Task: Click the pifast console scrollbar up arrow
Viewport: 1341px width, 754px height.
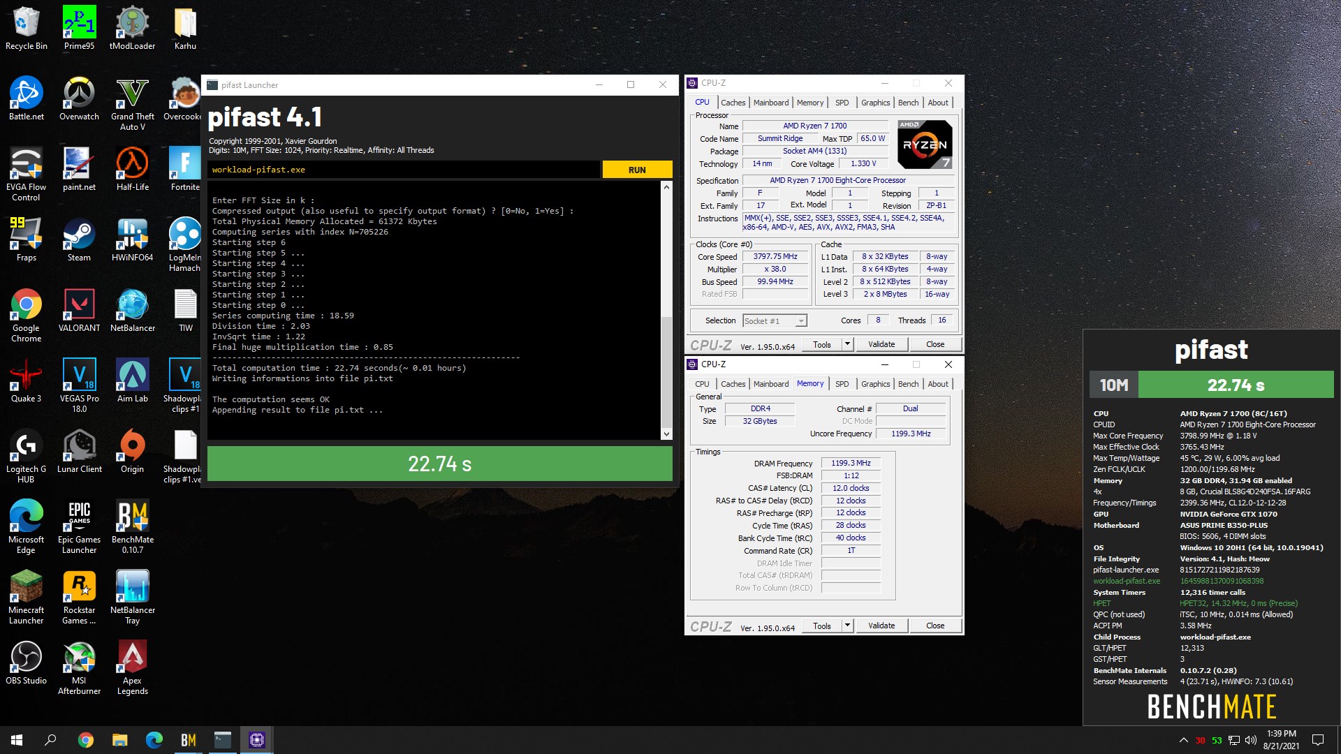Action: [666, 187]
